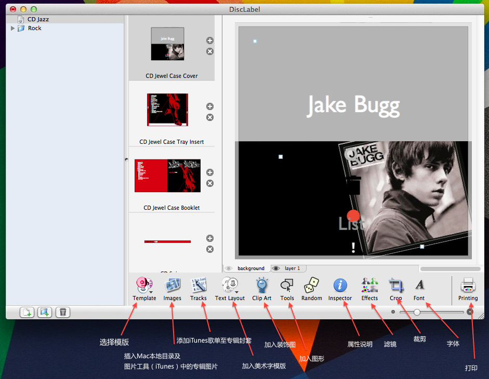The image size is (489, 379).
Task: Click the zoom out small dot
Action: [x=393, y=312]
